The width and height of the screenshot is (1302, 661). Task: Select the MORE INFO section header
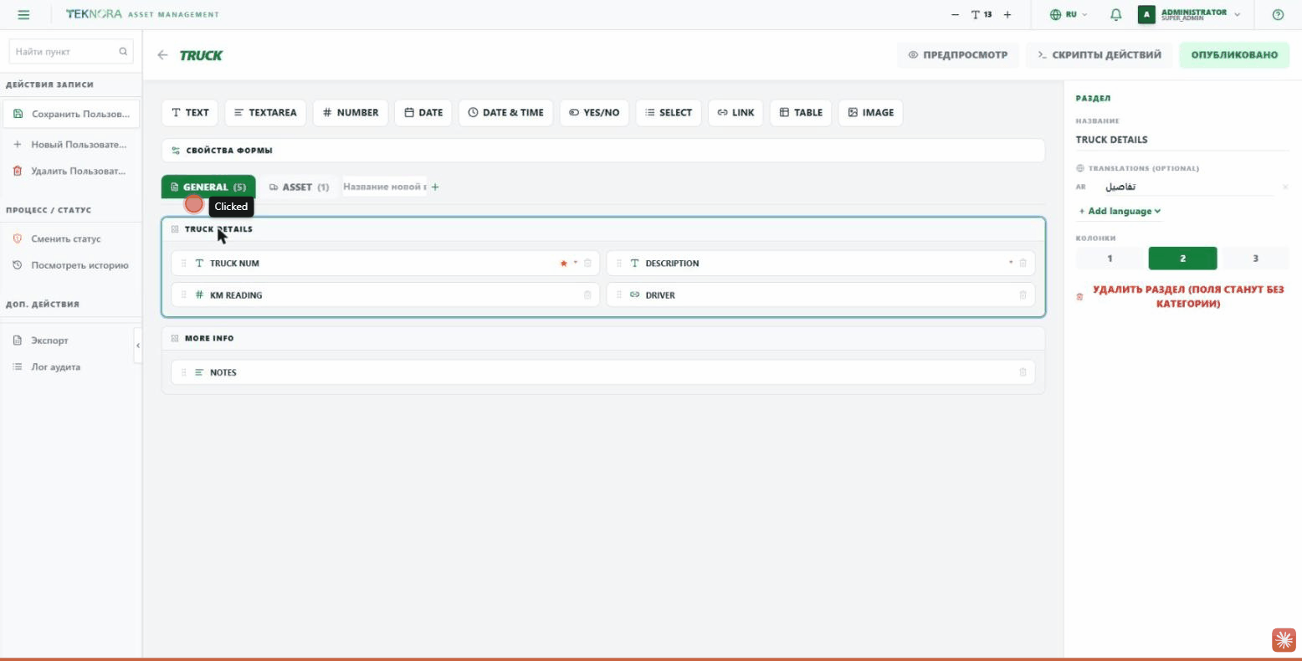click(x=603, y=338)
